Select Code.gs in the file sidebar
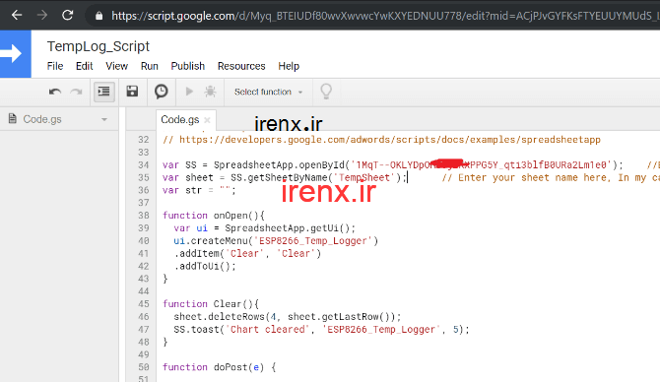Viewport: 660px width, 382px height. click(x=42, y=119)
